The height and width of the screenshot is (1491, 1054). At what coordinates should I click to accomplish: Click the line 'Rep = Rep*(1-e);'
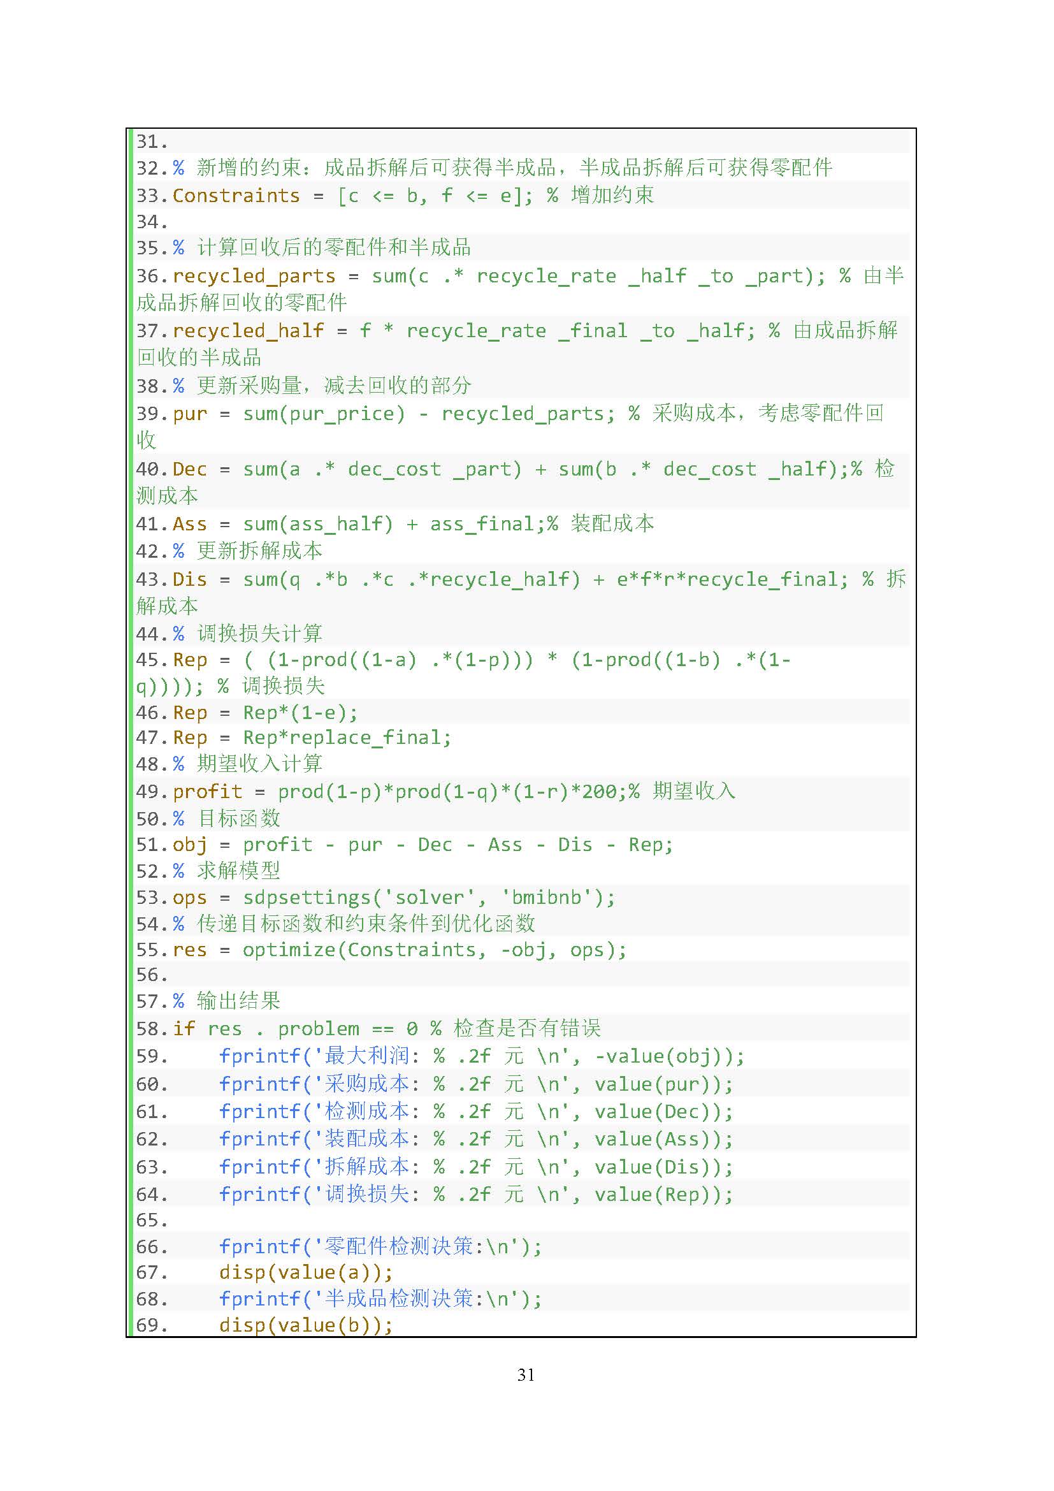coord(265,713)
